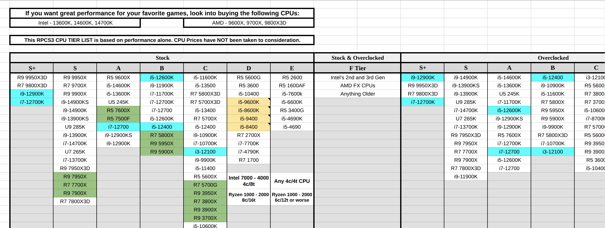Click the yellow i5-8600K cell
The width and height of the screenshot is (605, 228).
249,110
